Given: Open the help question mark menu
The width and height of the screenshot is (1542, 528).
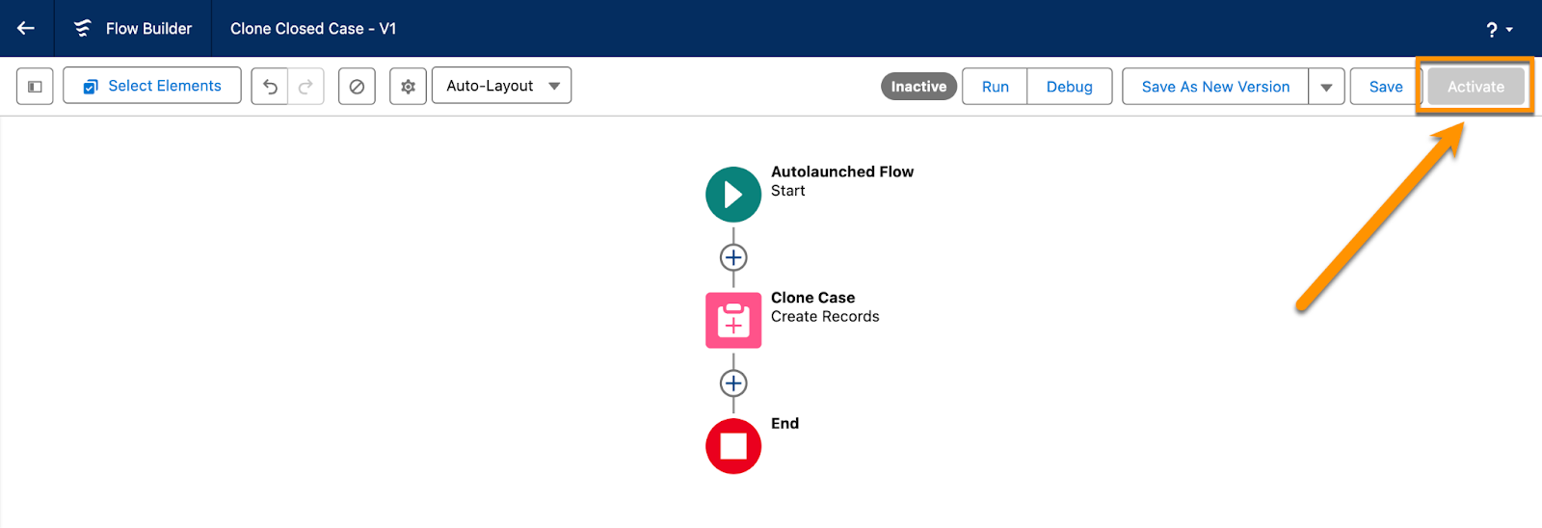Looking at the screenshot, I should coord(1499,30).
